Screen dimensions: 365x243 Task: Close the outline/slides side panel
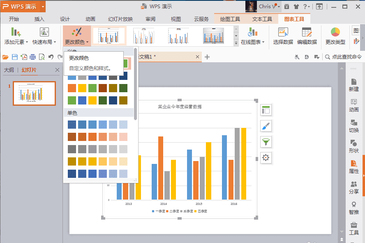57,70
